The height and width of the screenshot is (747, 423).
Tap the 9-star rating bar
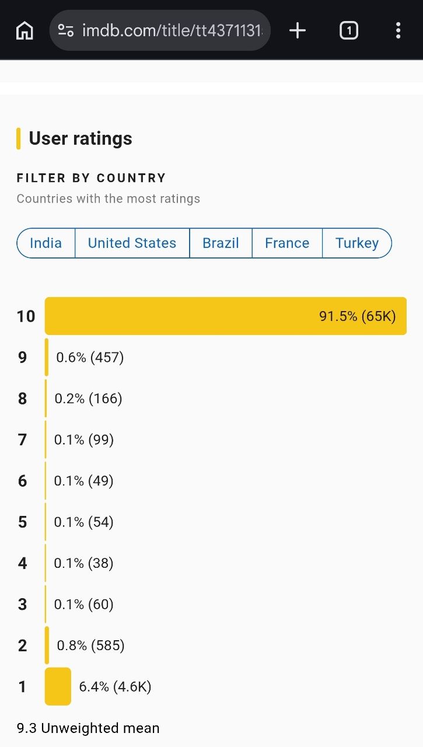(x=47, y=357)
